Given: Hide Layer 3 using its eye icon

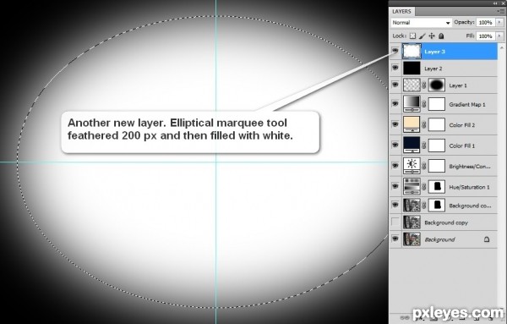Looking at the screenshot, I should pos(395,51).
